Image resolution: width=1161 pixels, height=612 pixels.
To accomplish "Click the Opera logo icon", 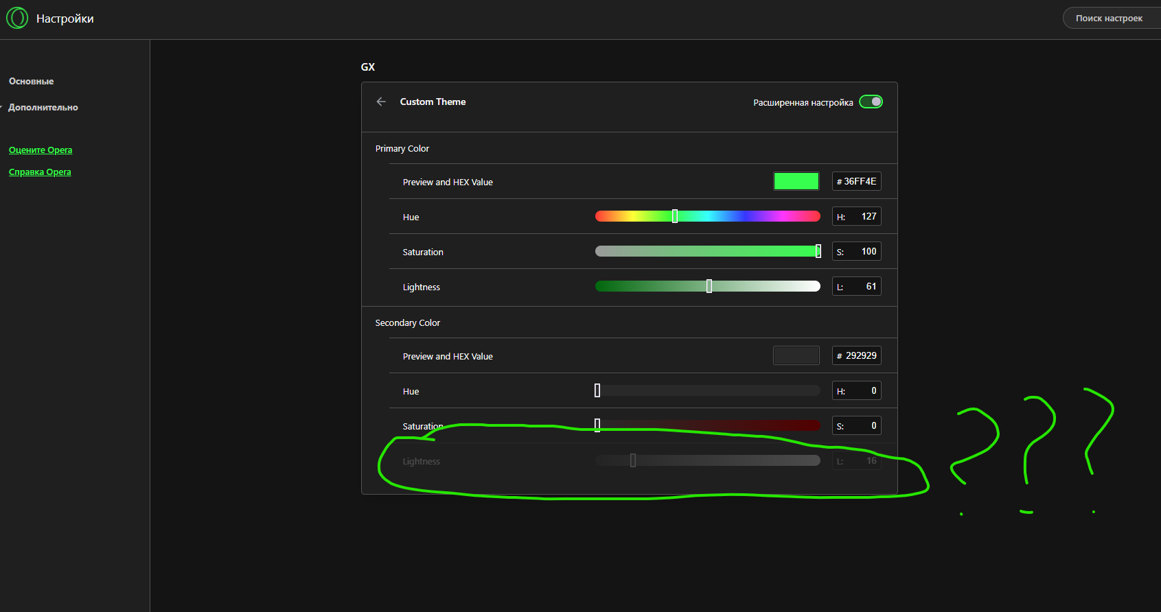I will [x=17, y=18].
